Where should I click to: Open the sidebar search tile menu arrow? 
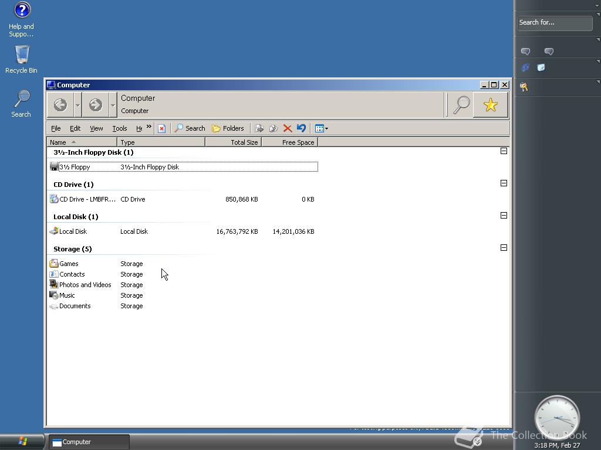pos(597,15)
